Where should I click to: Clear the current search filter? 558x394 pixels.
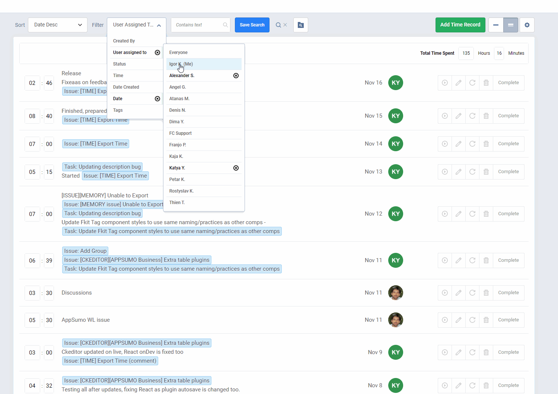285,25
